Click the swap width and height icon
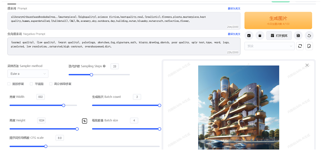322x152 pixels. [85, 121]
